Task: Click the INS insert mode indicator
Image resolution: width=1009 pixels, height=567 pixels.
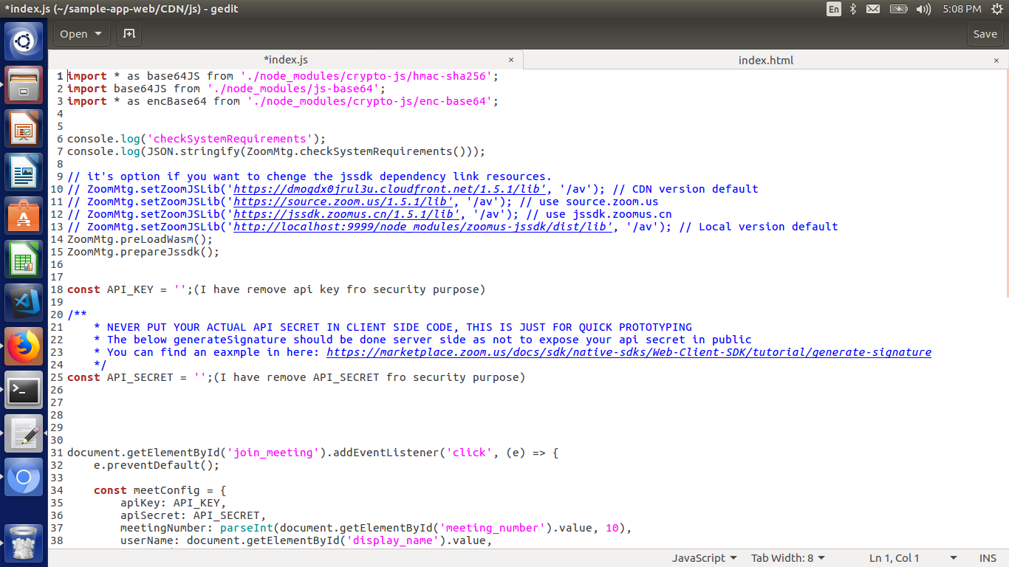Action: pyautogui.click(x=988, y=558)
